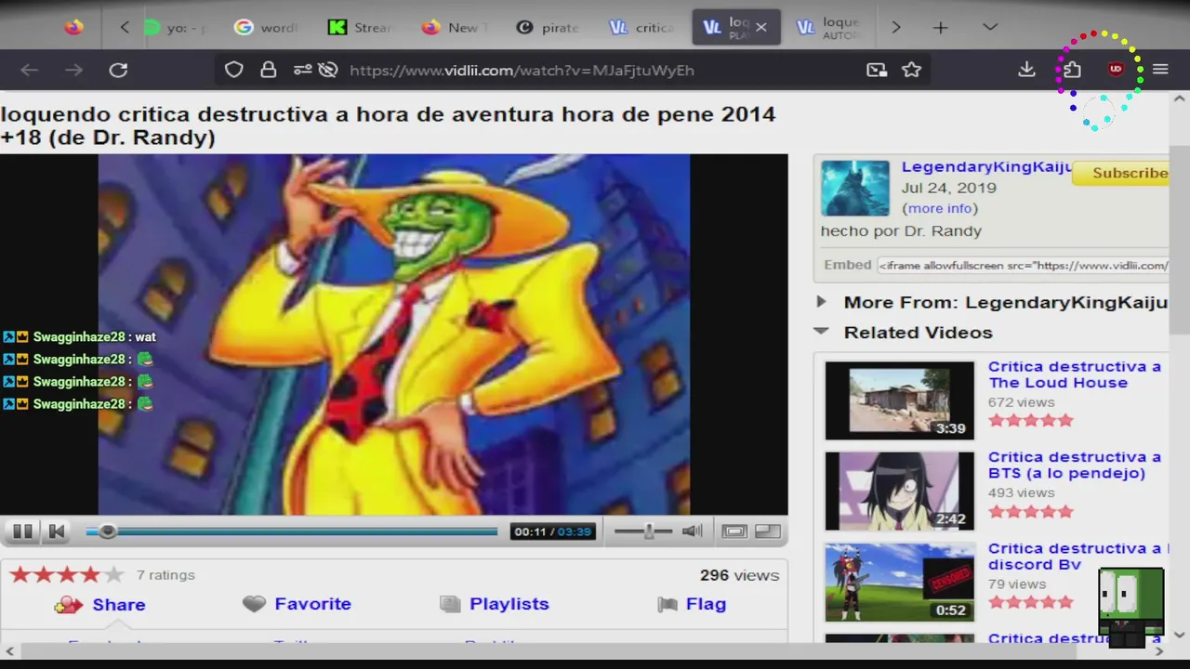Open the LegendaryKingKaiju channel link
Image resolution: width=1190 pixels, height=669 pixels.
[986, 167]
